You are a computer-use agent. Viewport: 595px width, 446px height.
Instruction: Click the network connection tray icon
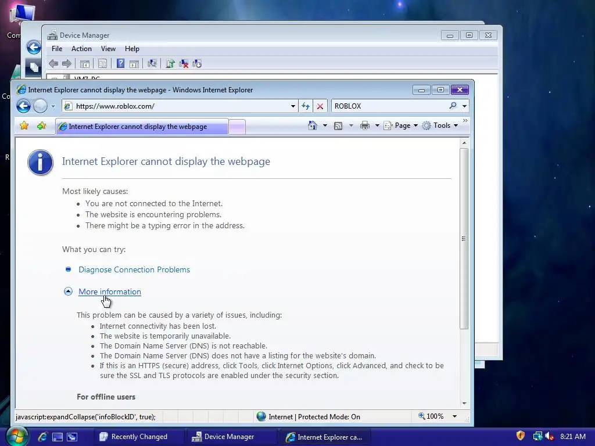point(537,436)
